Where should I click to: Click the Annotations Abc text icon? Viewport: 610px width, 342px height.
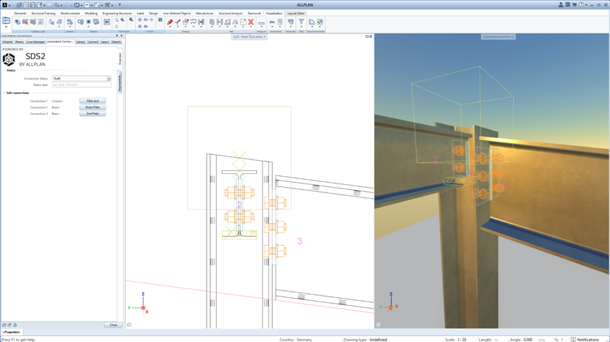[x=273, y=22]
